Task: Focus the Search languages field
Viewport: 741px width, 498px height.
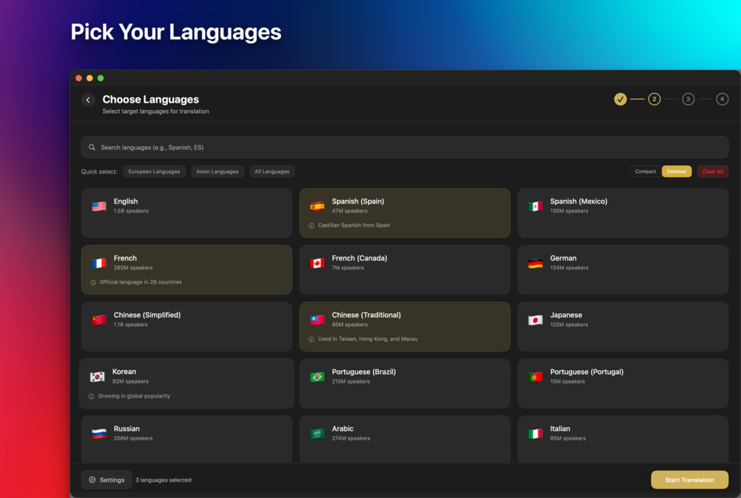Action: (405, 148)
